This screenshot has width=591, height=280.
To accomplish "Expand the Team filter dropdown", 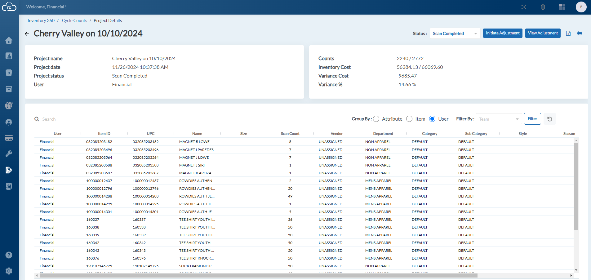I will coord(498,119).
